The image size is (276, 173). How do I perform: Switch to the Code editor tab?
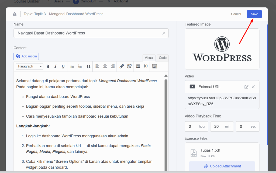pyautogui.click(x=163, y=58)
